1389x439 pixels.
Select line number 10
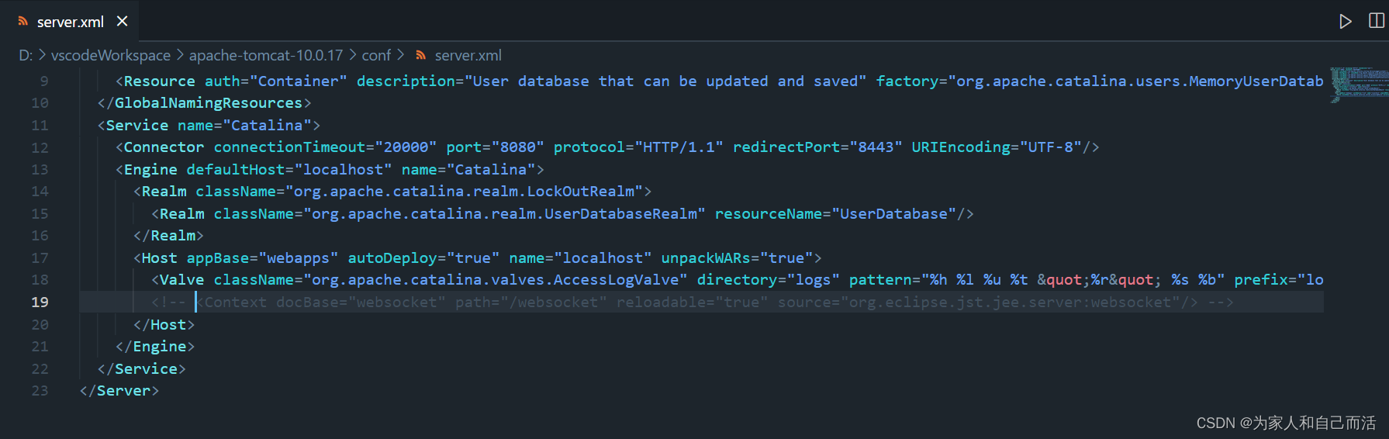40,103
